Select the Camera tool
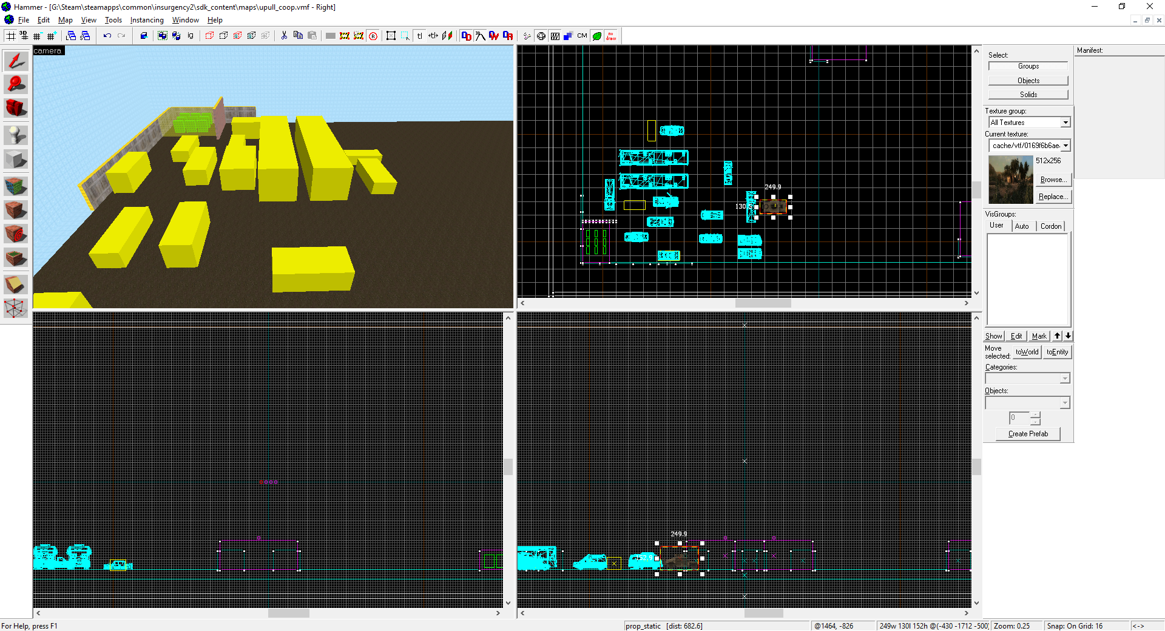The image size is (1165, 631). 16,108
